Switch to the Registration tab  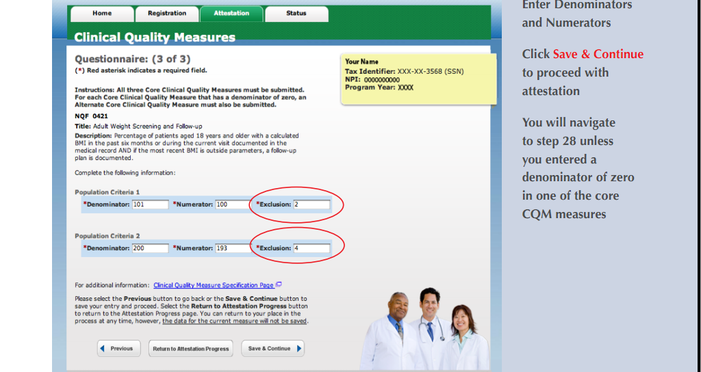[x=166, y=14]
